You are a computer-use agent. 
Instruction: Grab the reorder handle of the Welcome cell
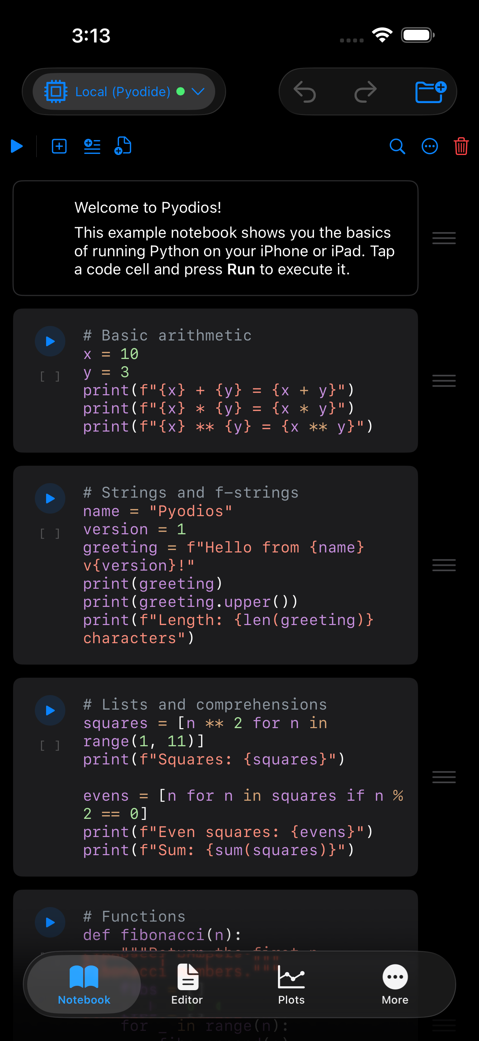[x=444, y=238]
